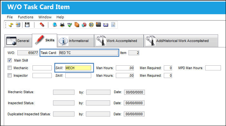
Task: Select the Skills tab
Action: coord(45,40)
